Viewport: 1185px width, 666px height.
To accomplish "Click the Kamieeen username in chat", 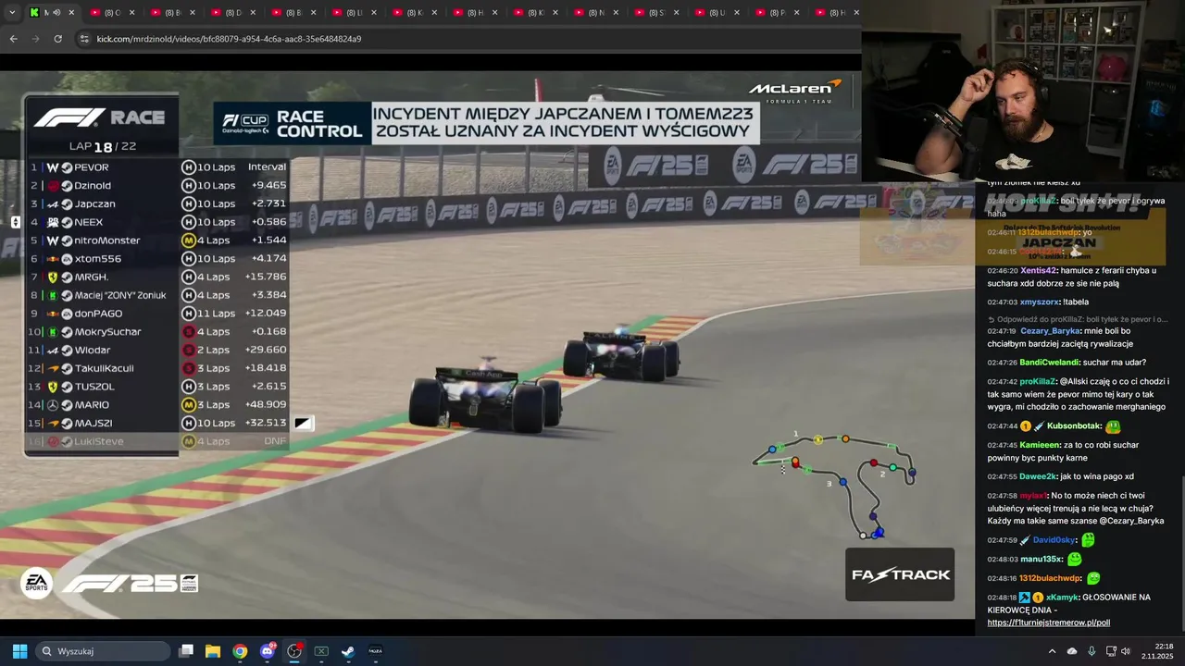I will (x=1040, y=445).
